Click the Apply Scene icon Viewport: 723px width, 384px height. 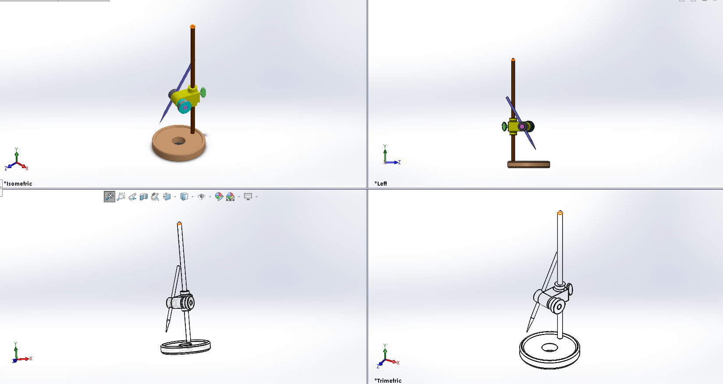pos(230,197)
